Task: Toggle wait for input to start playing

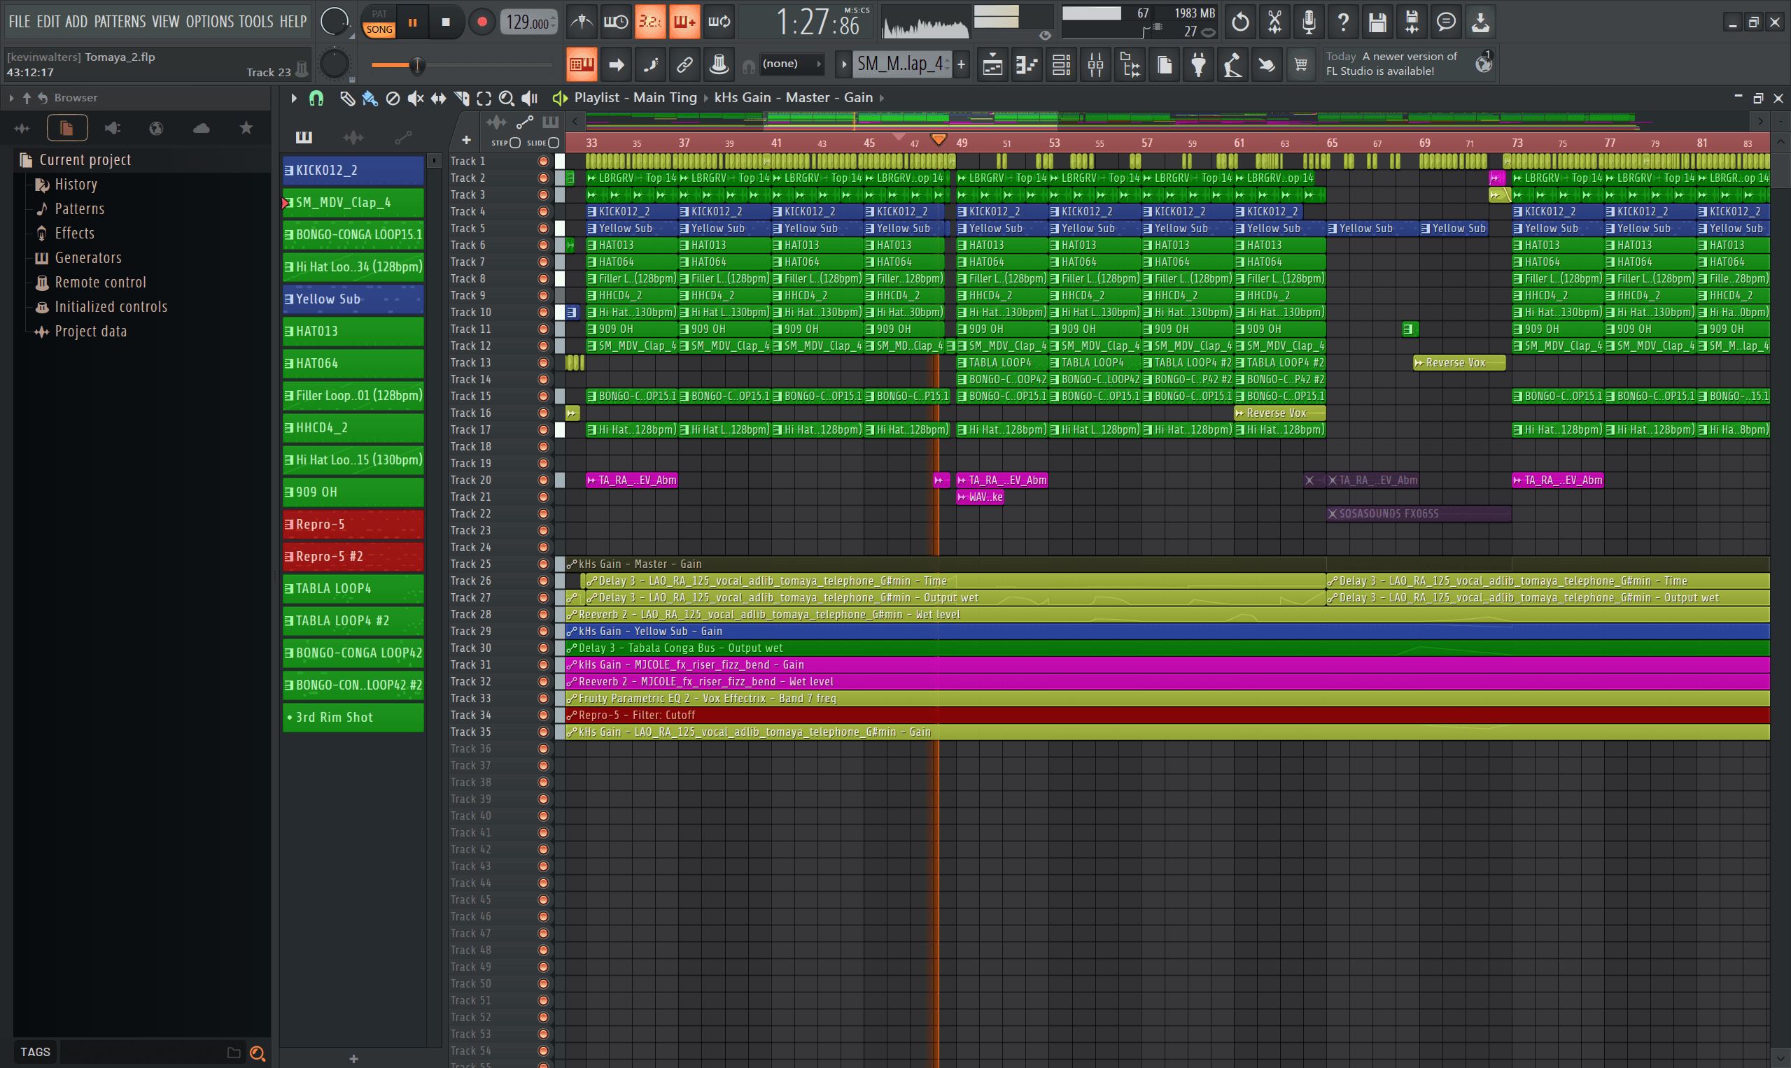Action: click(x=616, y=22)
